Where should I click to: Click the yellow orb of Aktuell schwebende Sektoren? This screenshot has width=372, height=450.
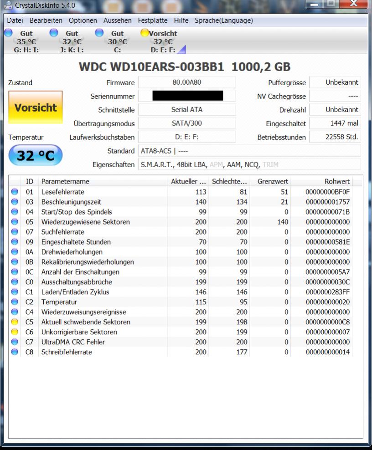pyautogui.click(x=15, y=322)
